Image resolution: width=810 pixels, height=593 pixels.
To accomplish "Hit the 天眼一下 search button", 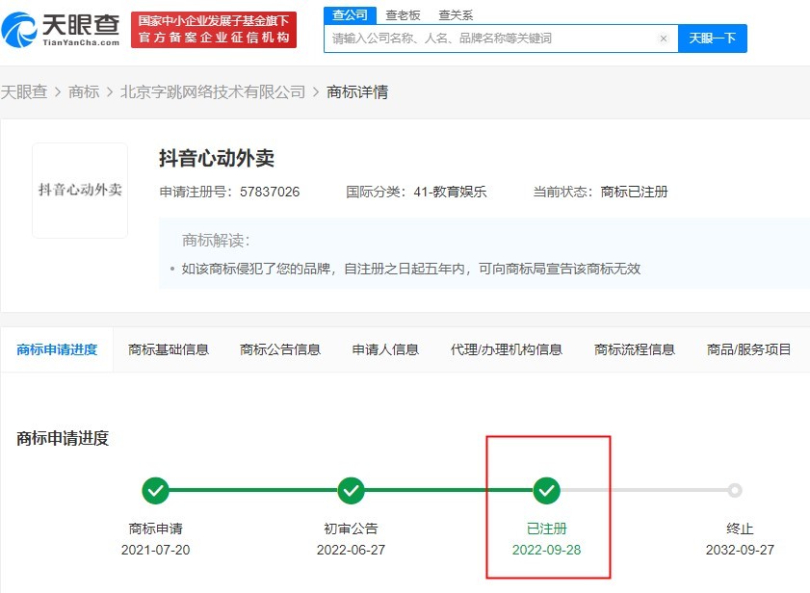I will coord(713,39).
